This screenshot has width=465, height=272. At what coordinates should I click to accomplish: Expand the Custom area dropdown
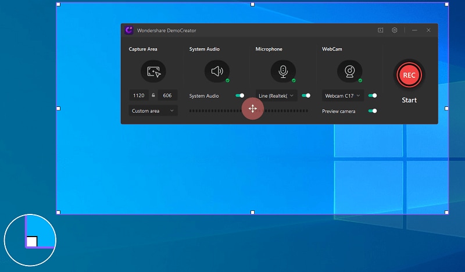(153, 110)
